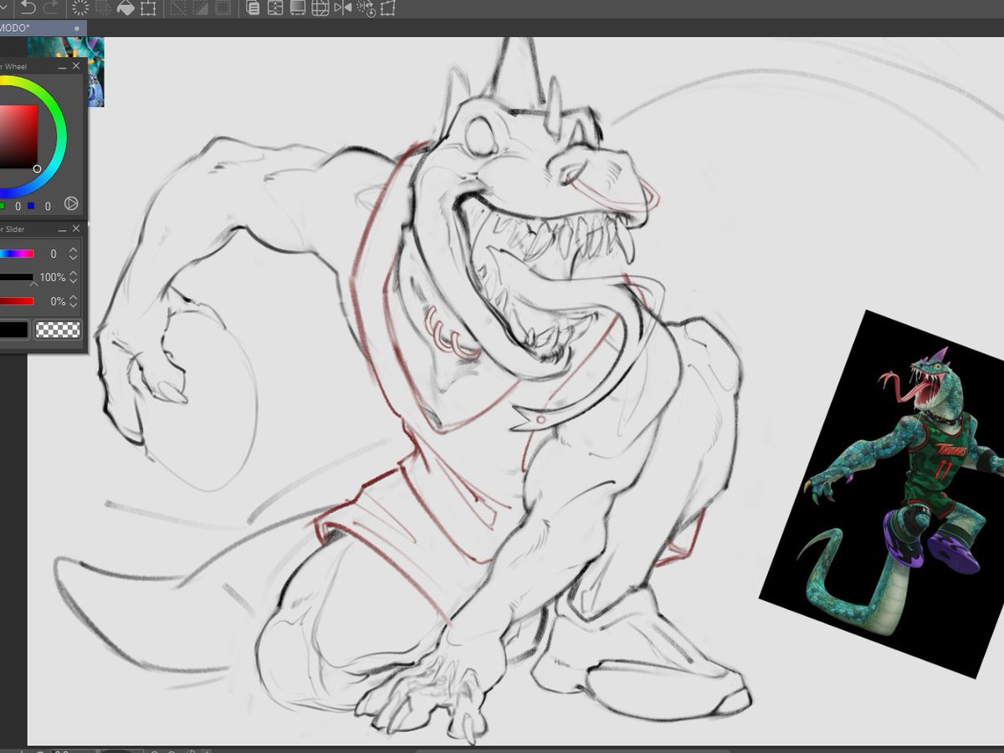1004x753 pixels.
Task: Select the Mesh transformation grid icon
Action: coord(320,8)
